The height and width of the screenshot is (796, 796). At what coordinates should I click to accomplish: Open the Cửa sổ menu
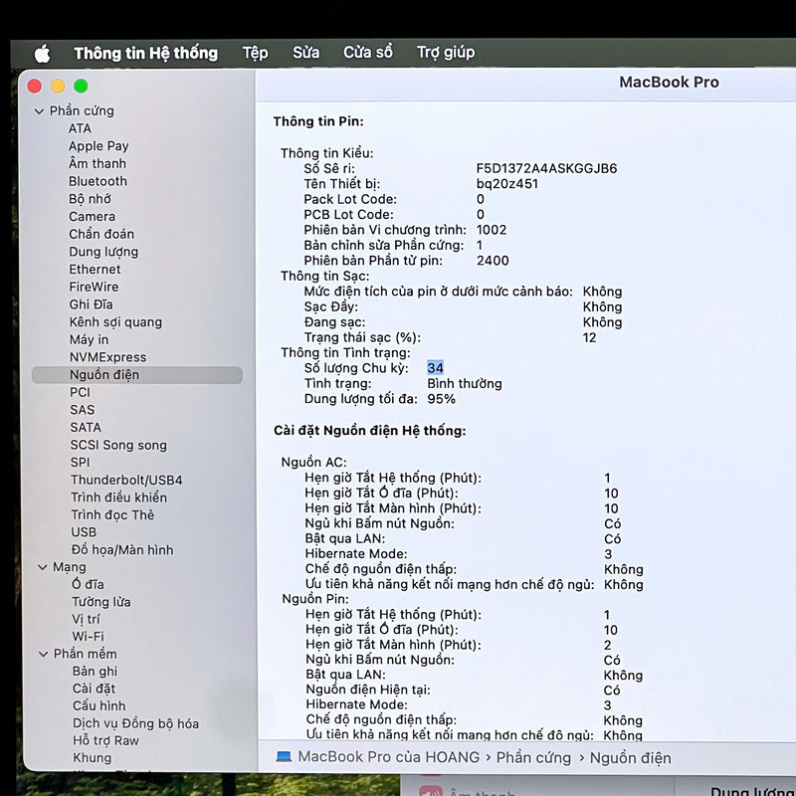click(367, 53)
